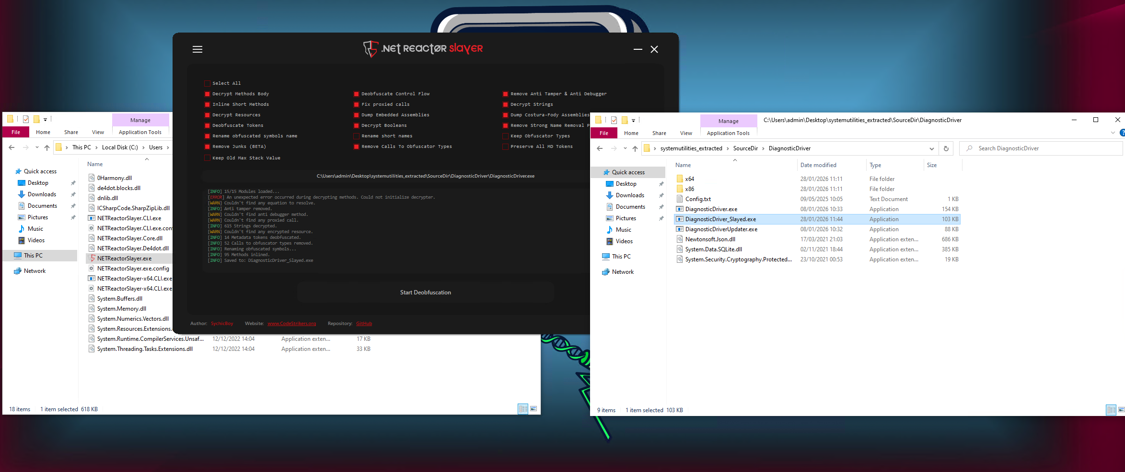This screenshot has width=1125, height=472.
Task: Open Share tab in left explorer window
Action: click(x=71, y=132)
